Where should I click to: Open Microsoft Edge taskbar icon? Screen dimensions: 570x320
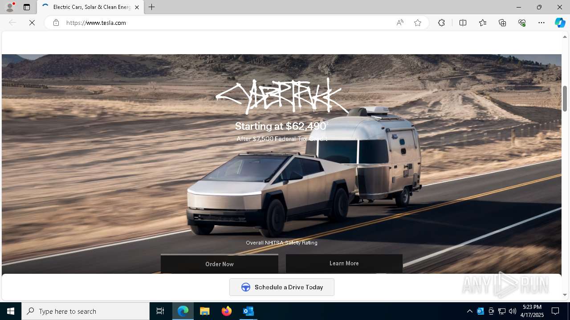(x=183, y=311)
